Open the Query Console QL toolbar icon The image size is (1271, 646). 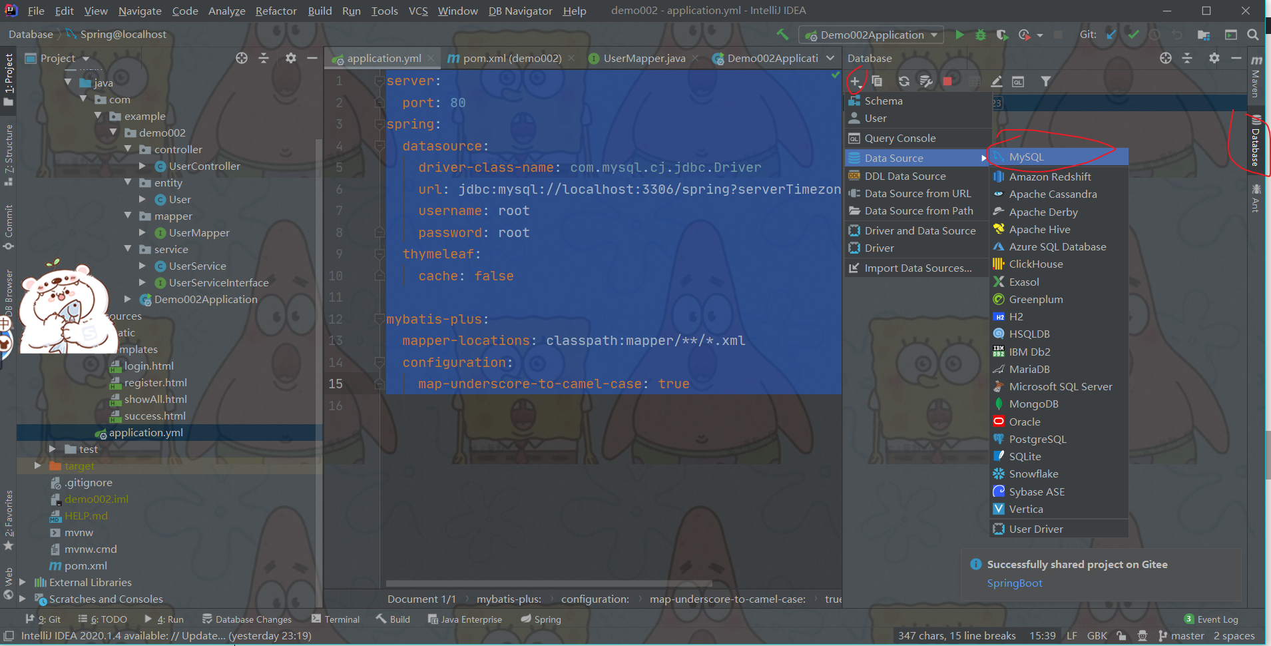1018,81
